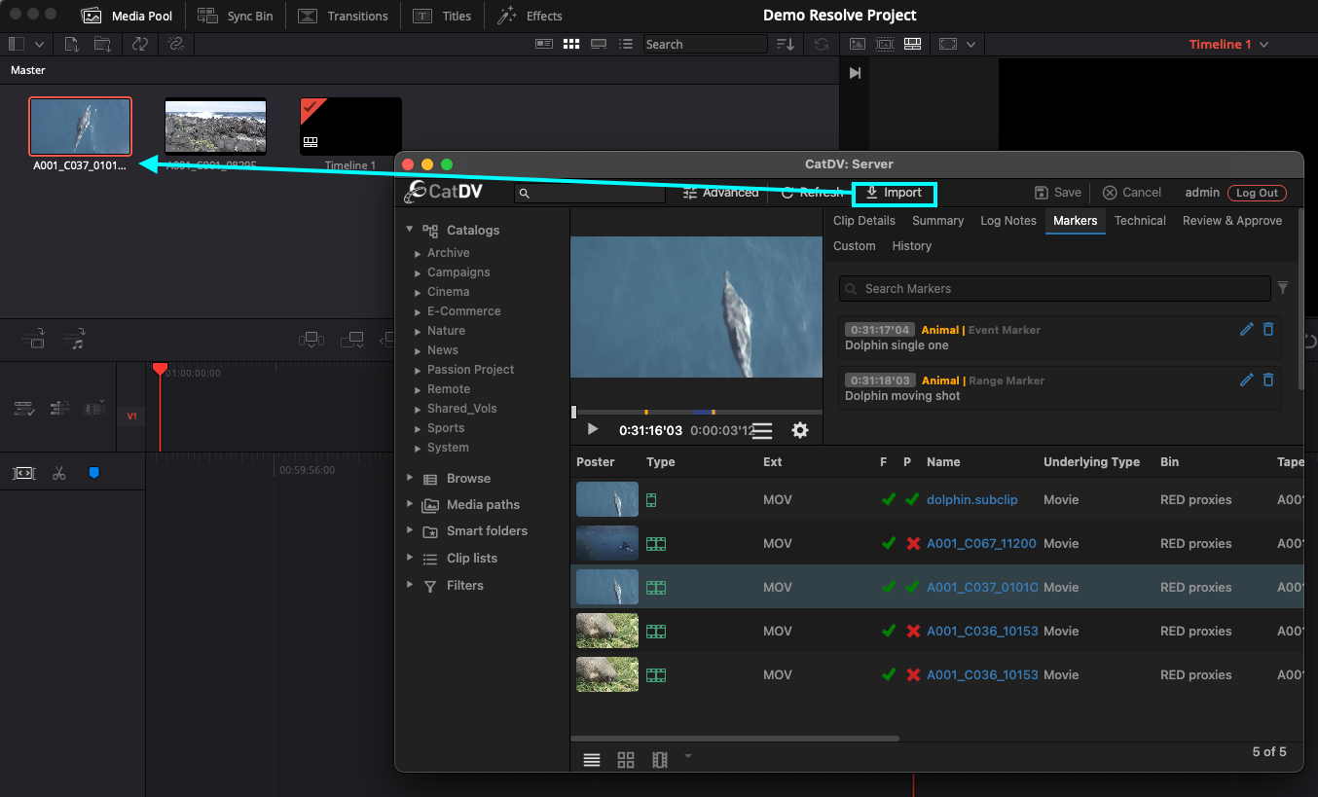Open the Sync Bin panel

[236, 16]
